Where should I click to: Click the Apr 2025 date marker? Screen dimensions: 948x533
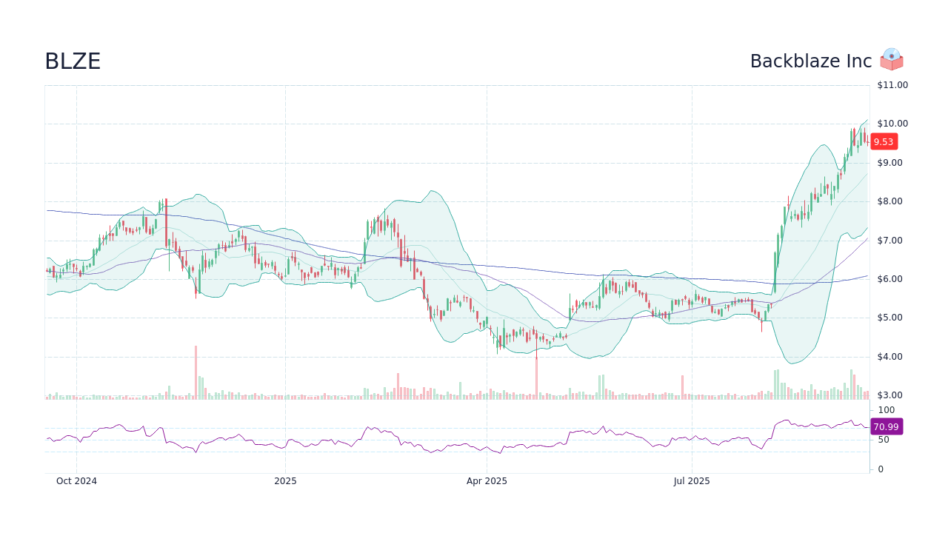[x=487, y=480]
